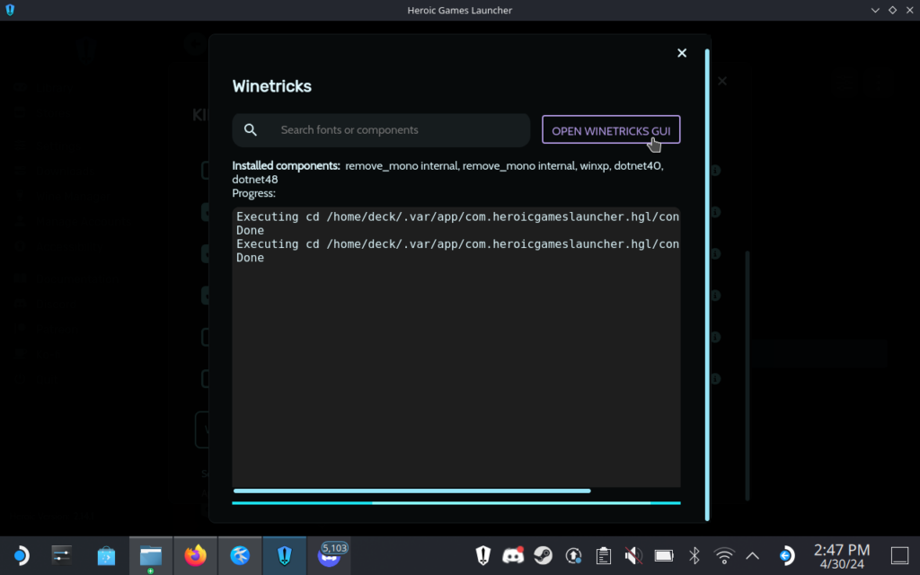Click the Return to Gaming Mode arrow icon
This screenshot has width=920, height=575.
point(785,555)
